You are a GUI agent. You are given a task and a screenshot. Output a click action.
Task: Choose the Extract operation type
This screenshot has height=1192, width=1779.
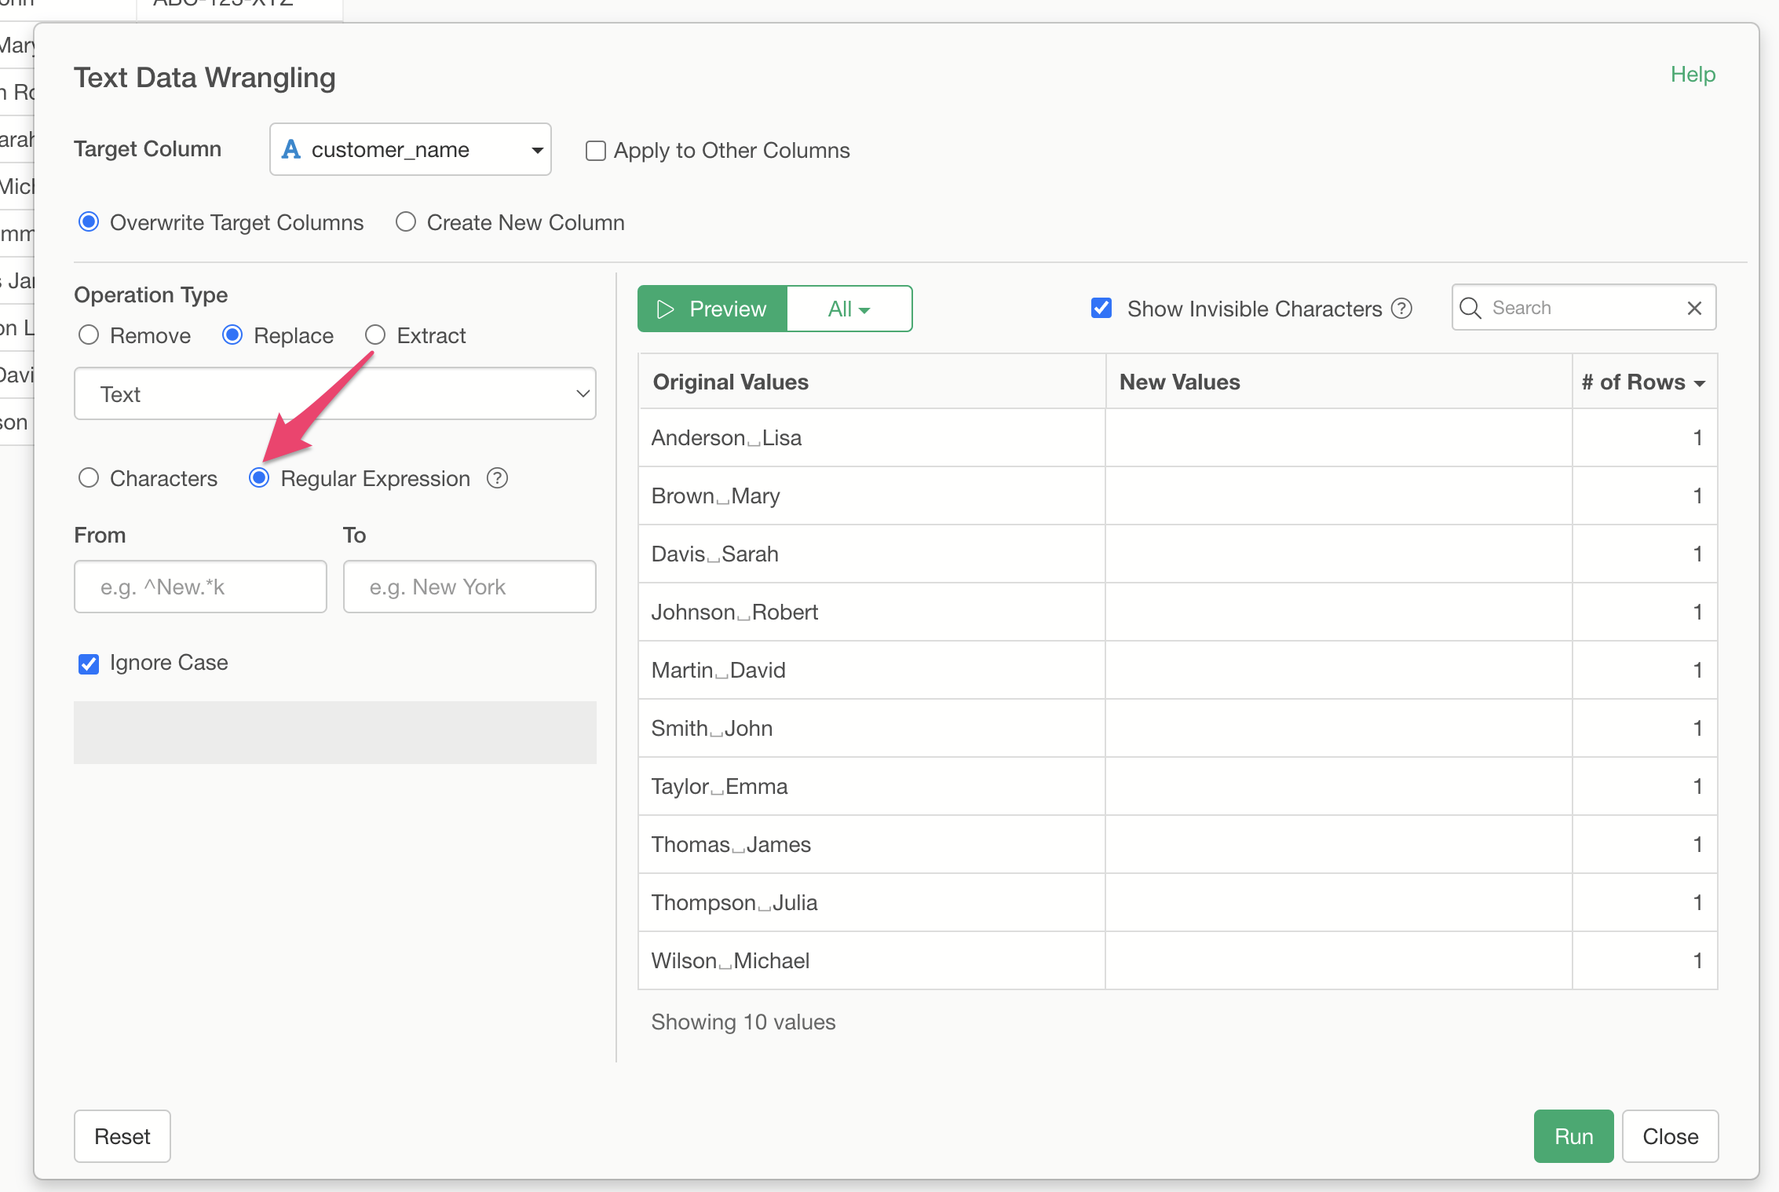pyautogui.click(x=375, y=335)
